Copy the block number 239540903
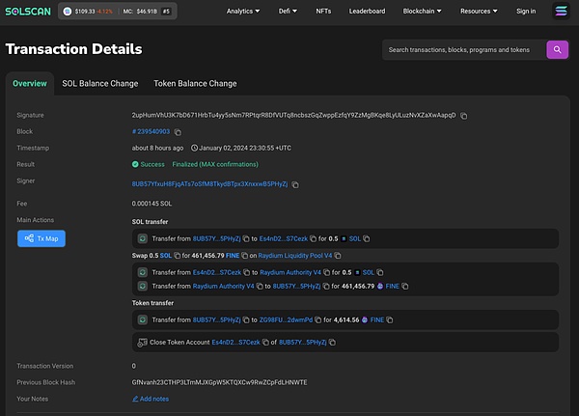The width and height of the screenshot is (579, 416). pyautogui.click(x=179, y=131)
